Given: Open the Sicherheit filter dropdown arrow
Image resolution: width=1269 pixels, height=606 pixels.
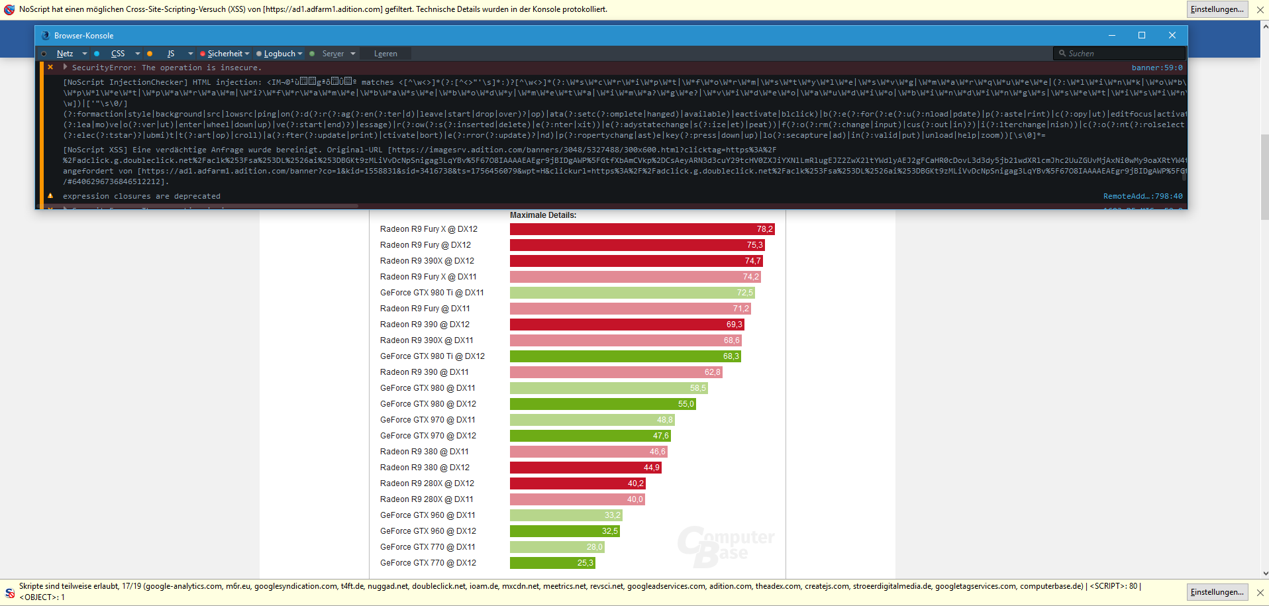Looking at the screenshot, I should (247, 54).
